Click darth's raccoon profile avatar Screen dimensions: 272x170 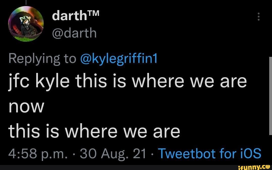coord(26,24)
